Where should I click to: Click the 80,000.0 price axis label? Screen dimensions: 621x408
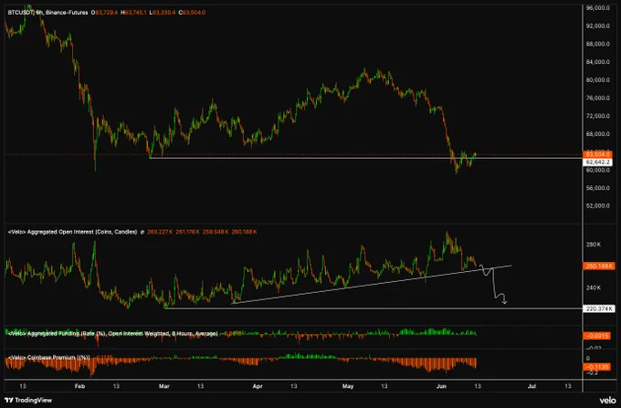pyautogui.click(x=597, y=79)
